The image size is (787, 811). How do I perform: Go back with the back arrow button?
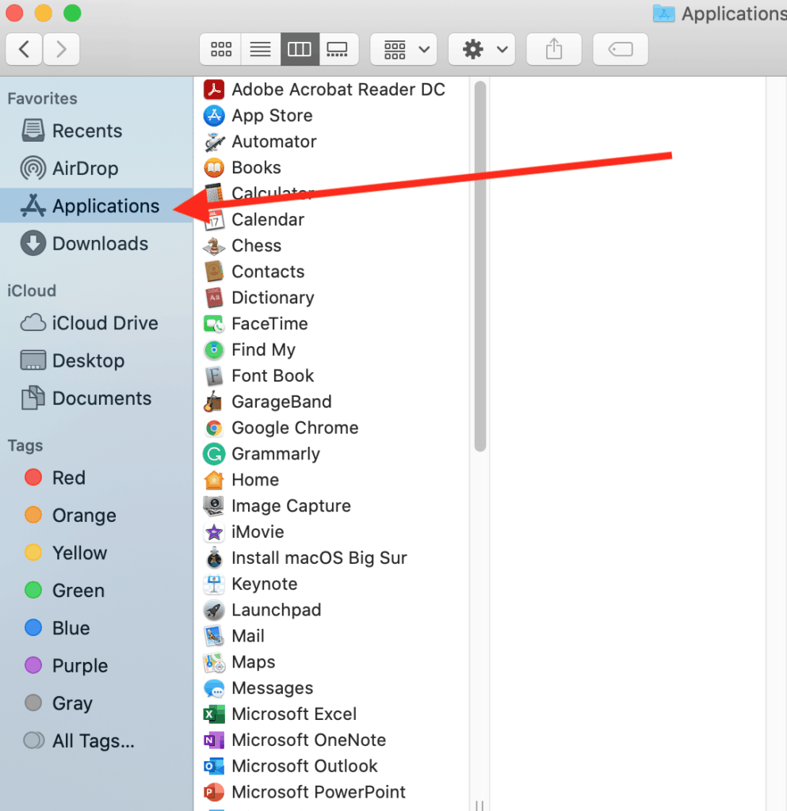[x=25, y=50]
